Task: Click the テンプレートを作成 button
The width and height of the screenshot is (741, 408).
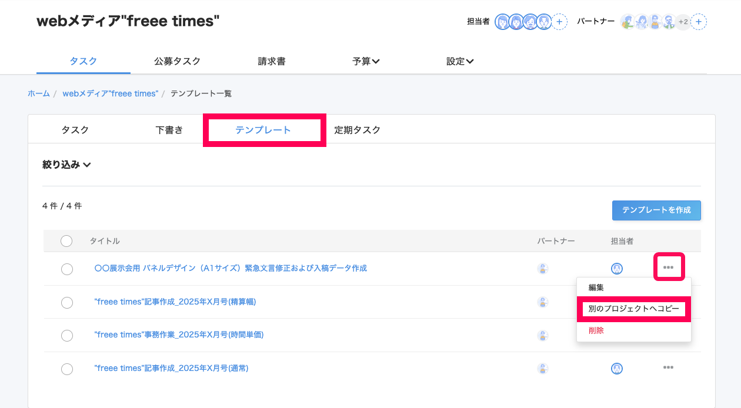Action: point(656,210)
